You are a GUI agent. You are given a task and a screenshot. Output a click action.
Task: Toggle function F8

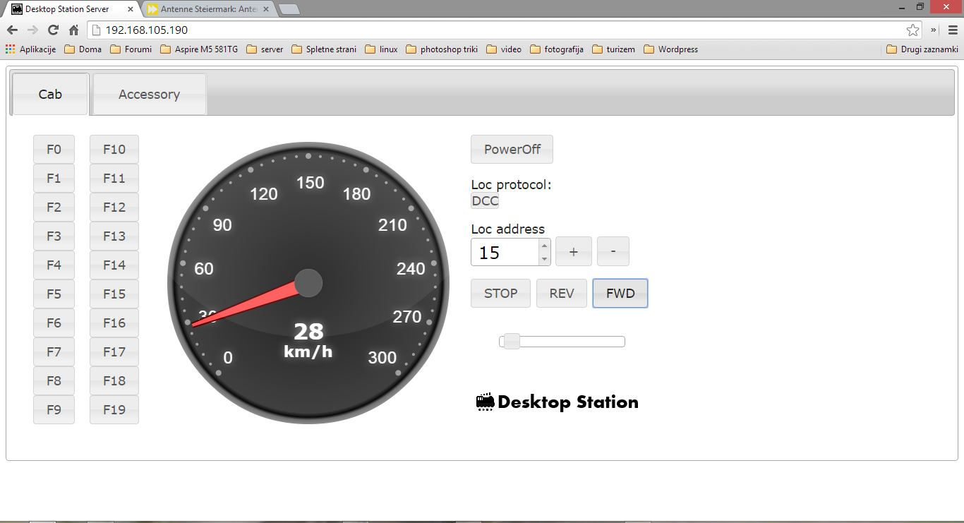[54, 381]
